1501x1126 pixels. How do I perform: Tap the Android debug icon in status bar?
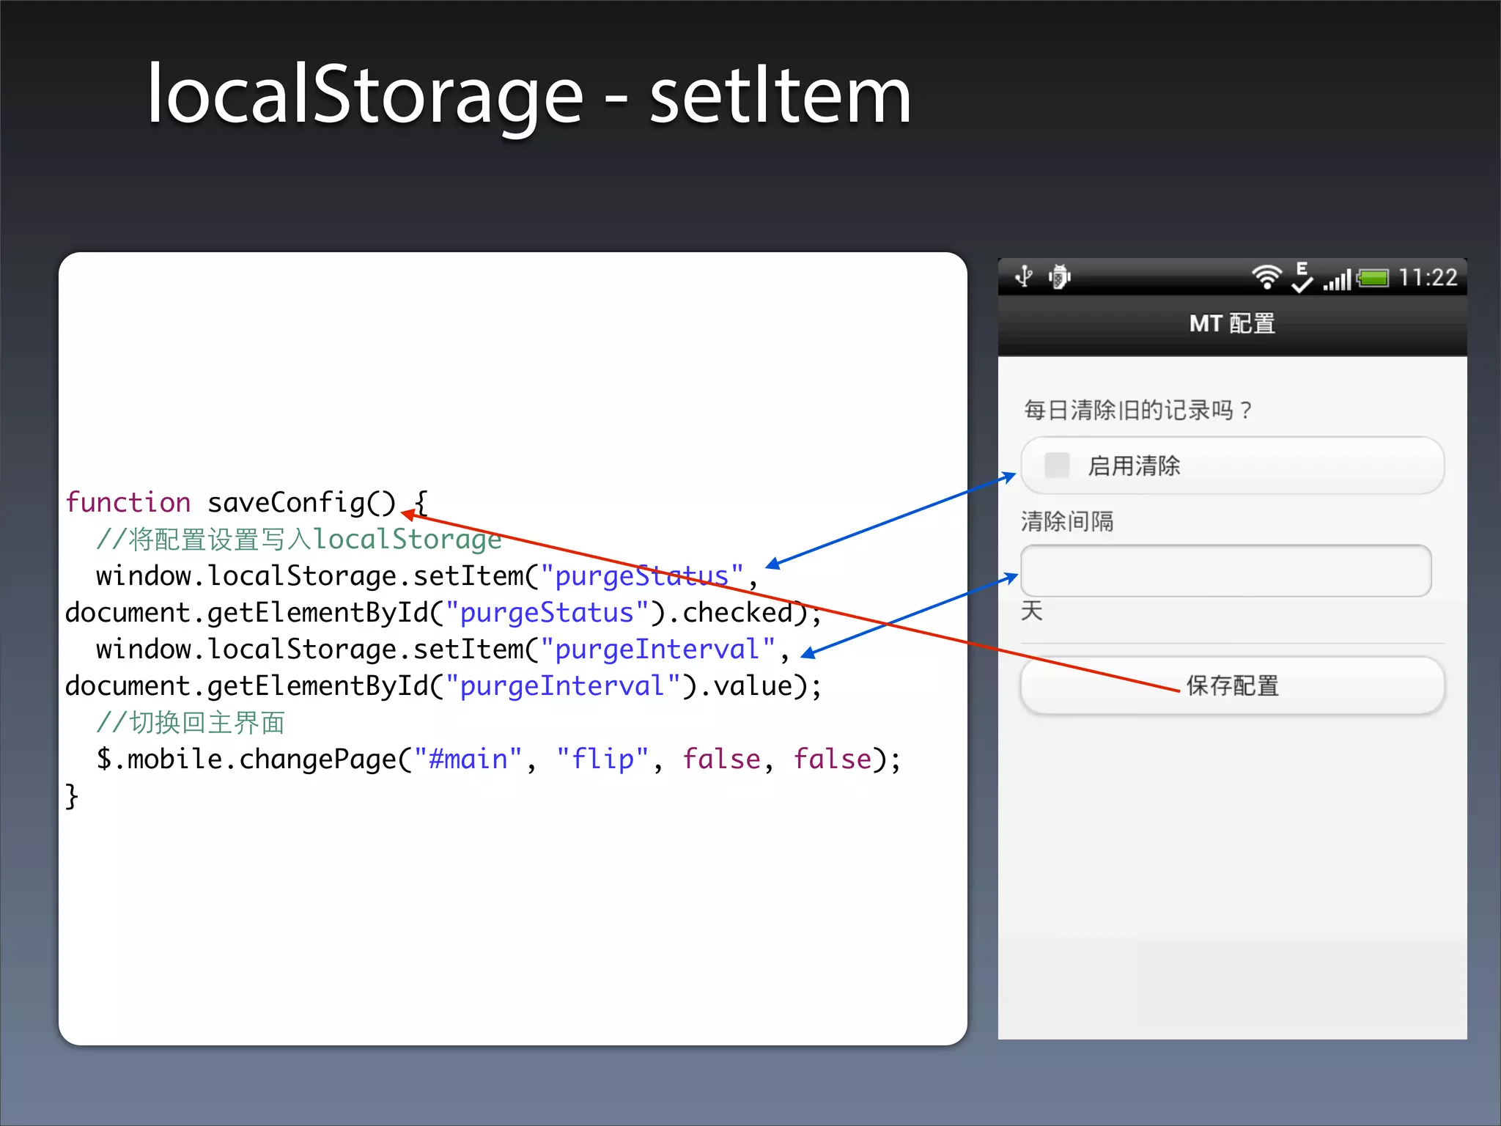pos(1060,277)
